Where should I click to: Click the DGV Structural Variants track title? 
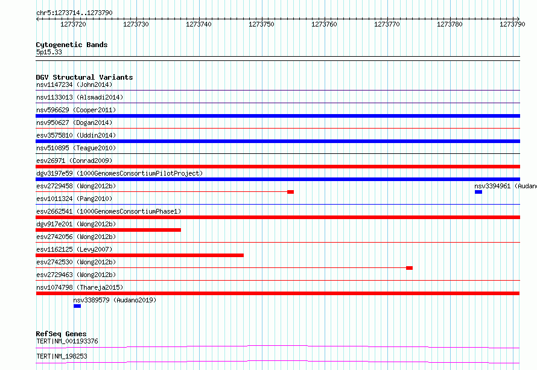coord(84,77)
